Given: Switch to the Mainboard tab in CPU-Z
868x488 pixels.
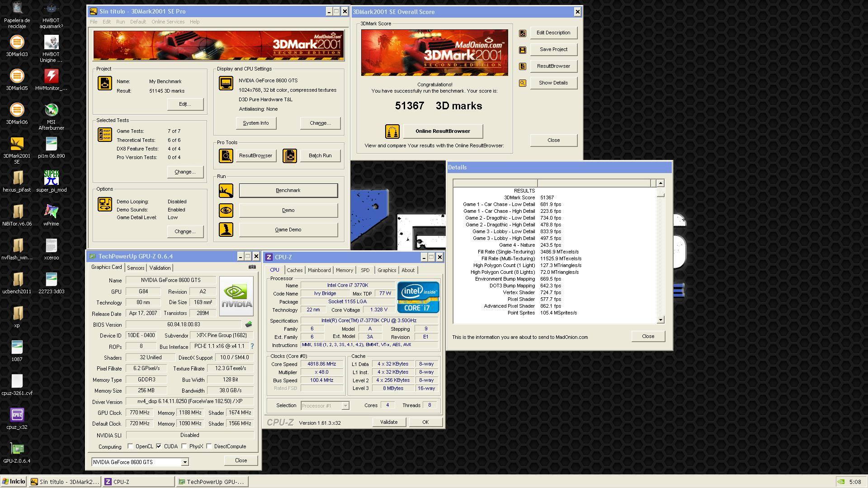Looking at the screenshot, I should [x=319, y=270].
